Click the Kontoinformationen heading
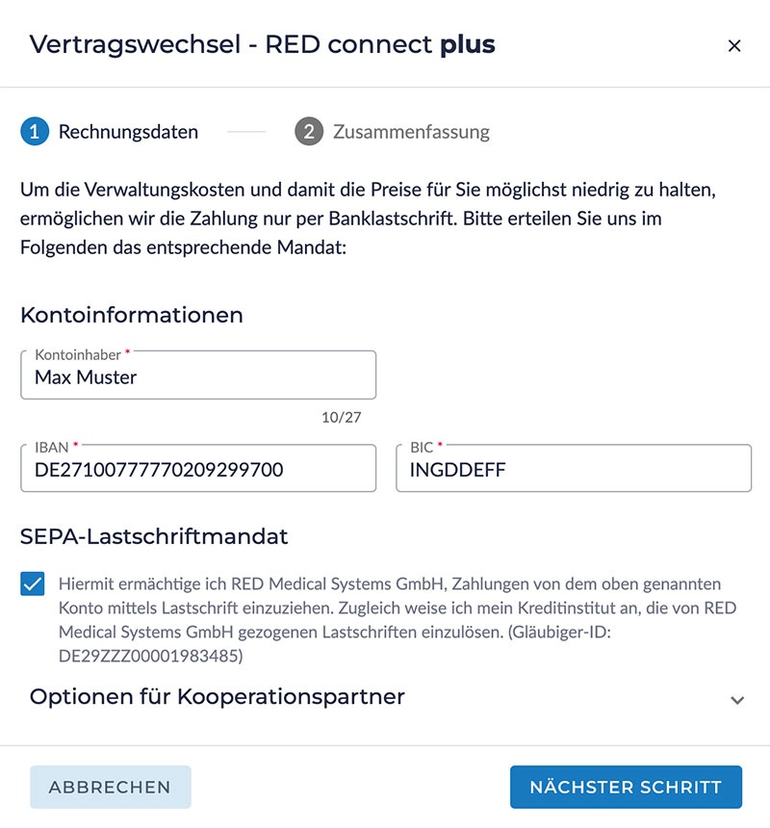 [x=131, y=315]
